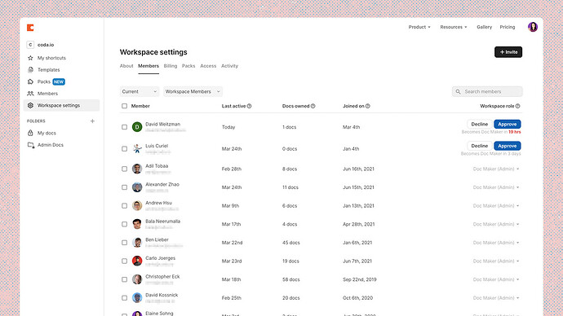
Task: Toggle the select-all members checkbox
Action: 124,106
